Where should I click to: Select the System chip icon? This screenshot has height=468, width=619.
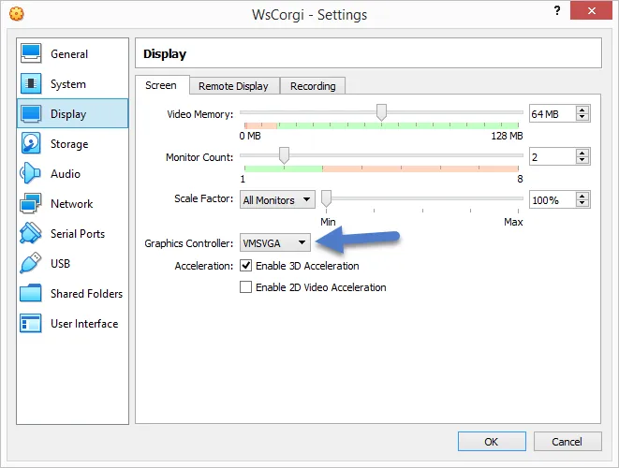(x=31, y=83)
